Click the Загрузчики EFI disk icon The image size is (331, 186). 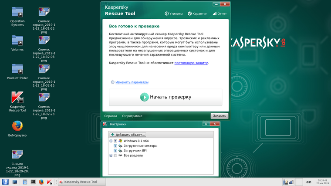tap(120, 151)
